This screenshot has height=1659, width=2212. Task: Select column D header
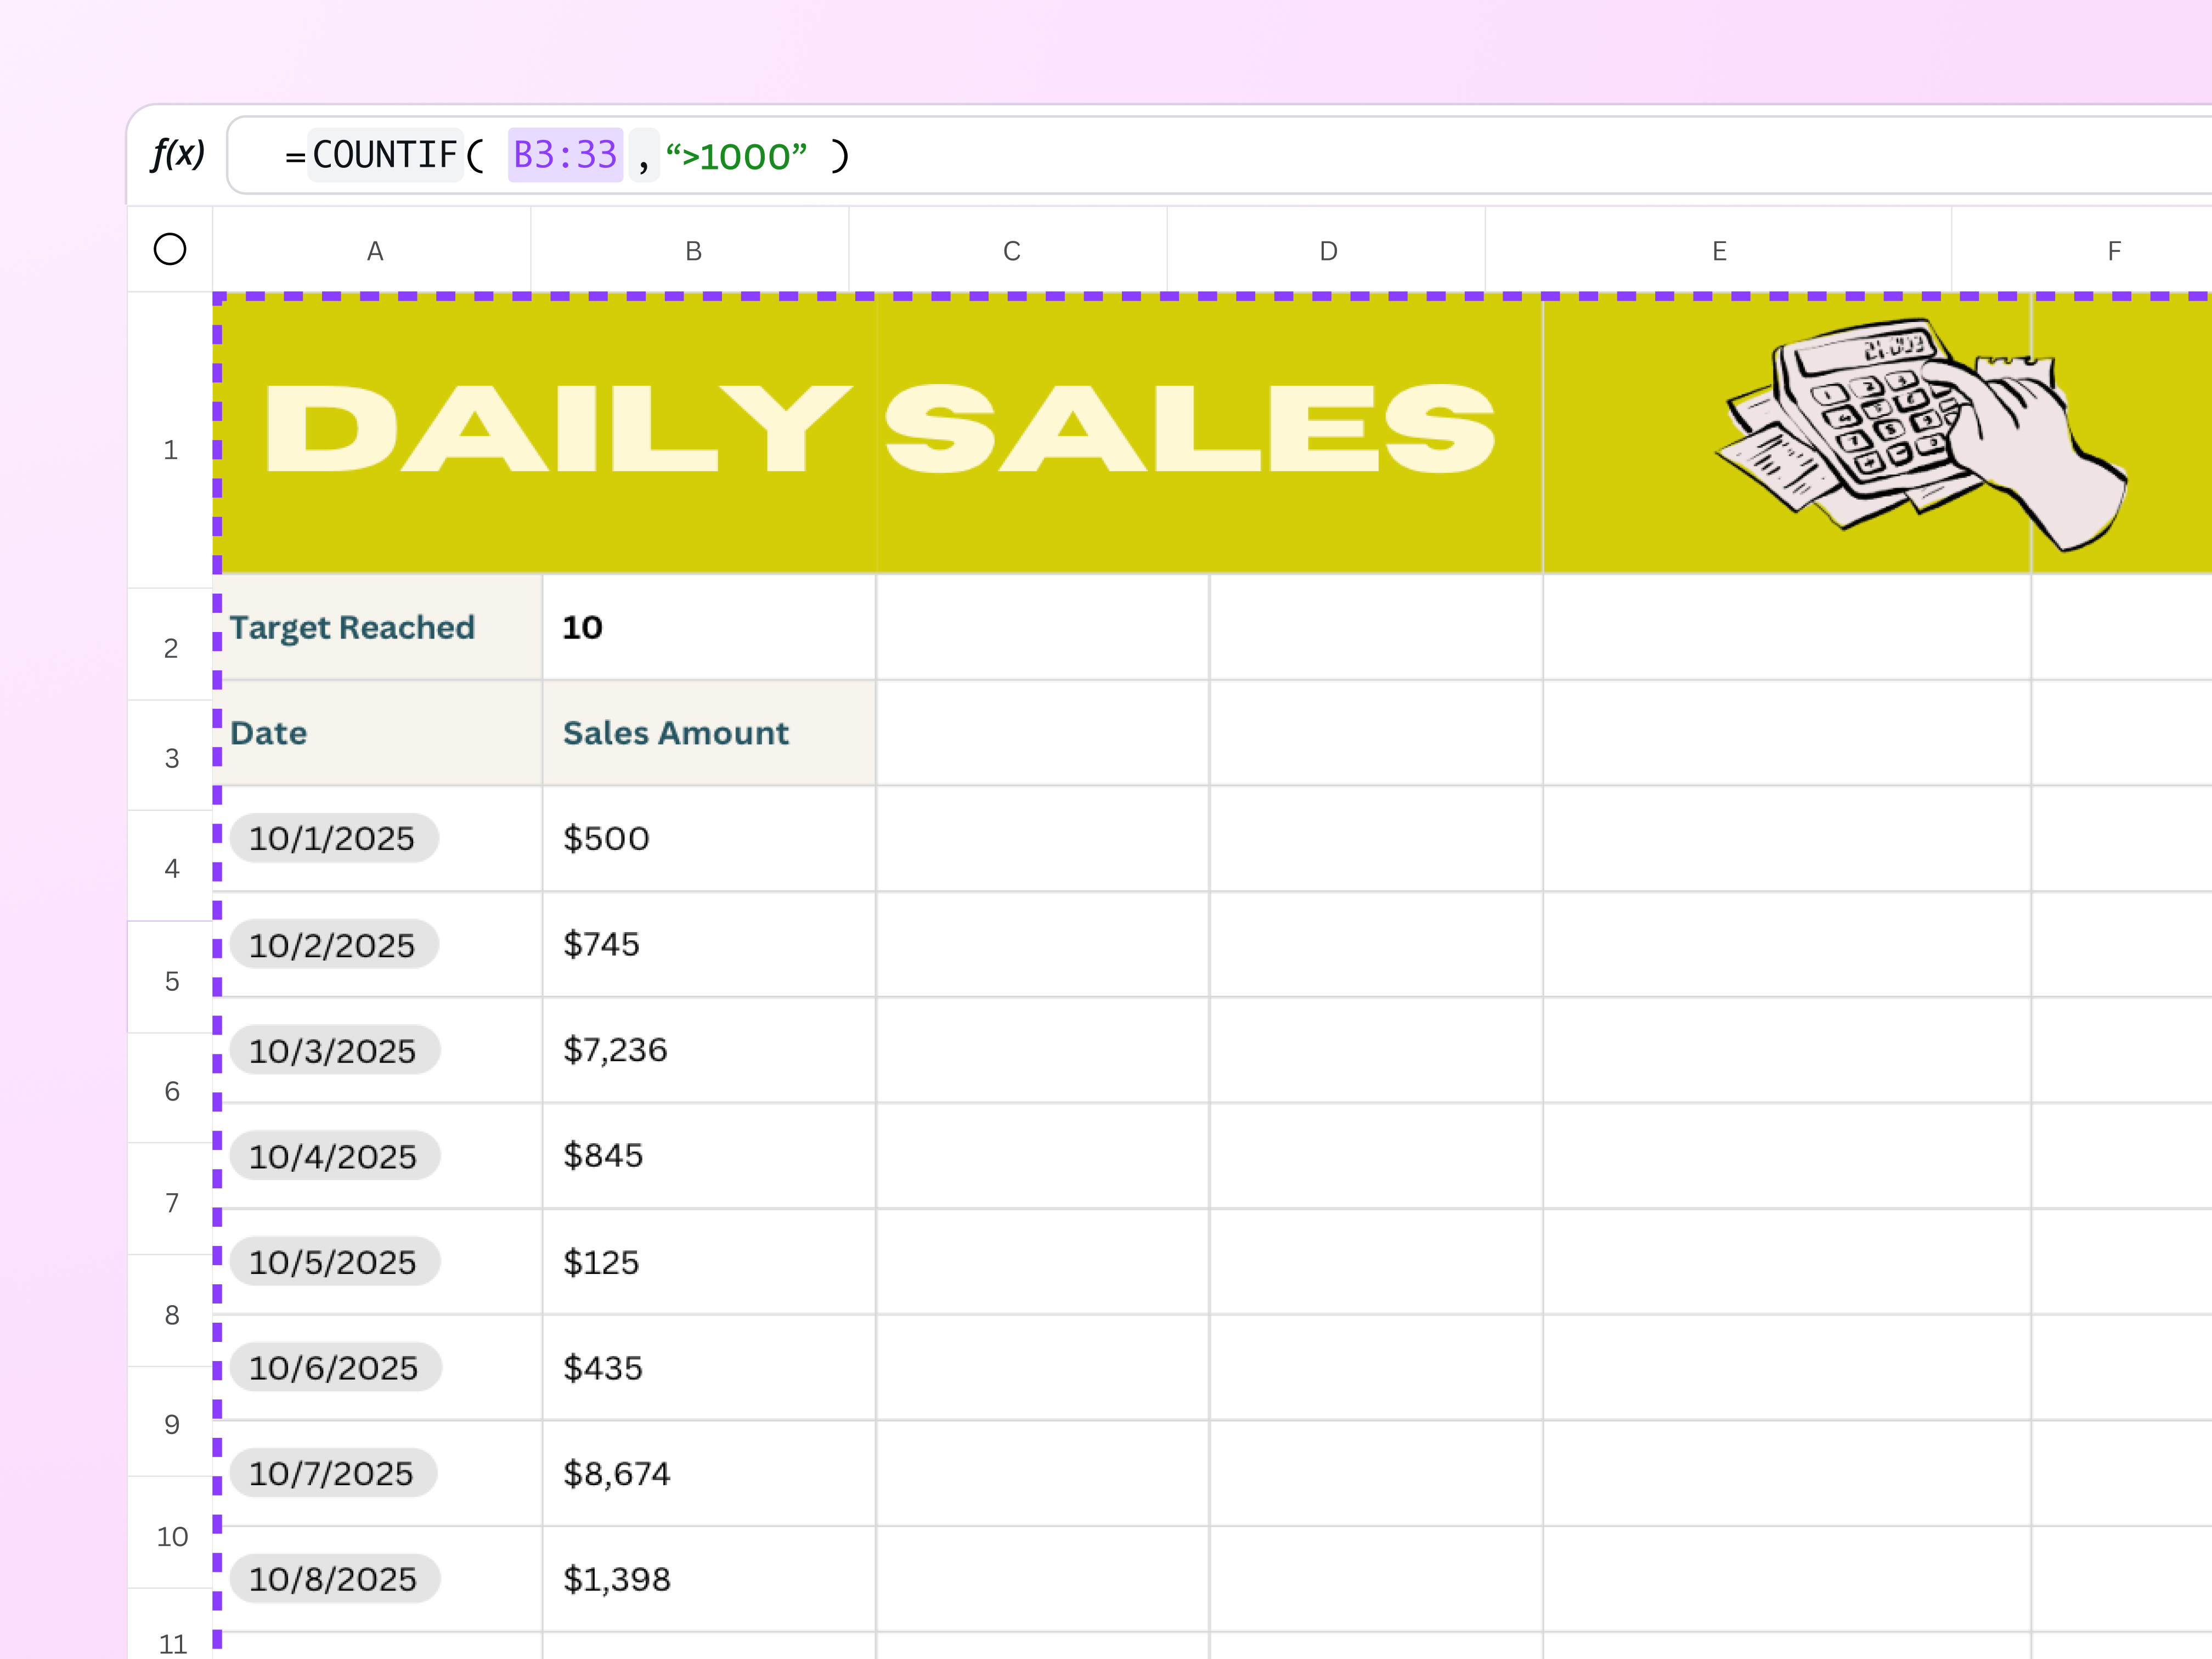[1327, 250]
